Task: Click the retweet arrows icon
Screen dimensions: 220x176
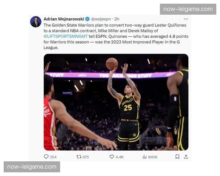Action: point(79,157)
